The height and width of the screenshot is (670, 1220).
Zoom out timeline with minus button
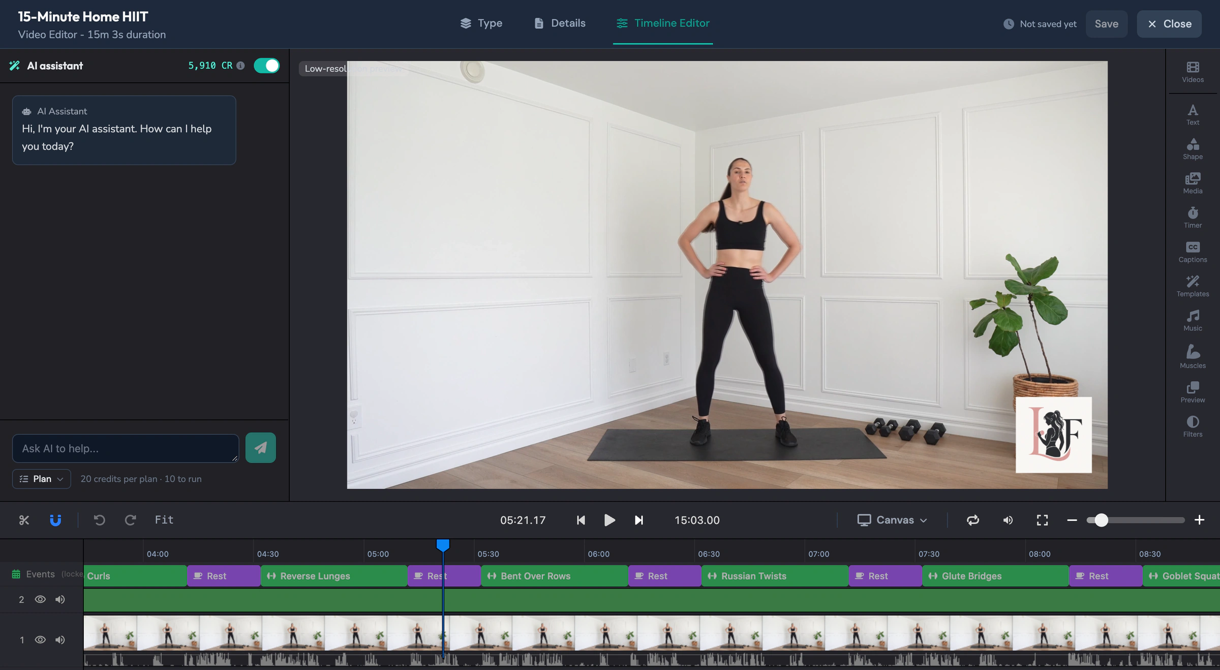[x=1072, y=520]
